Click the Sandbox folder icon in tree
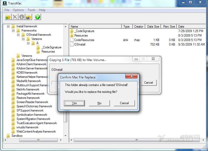The height and width of the screenshot is (151, 208). coord(8,136)
